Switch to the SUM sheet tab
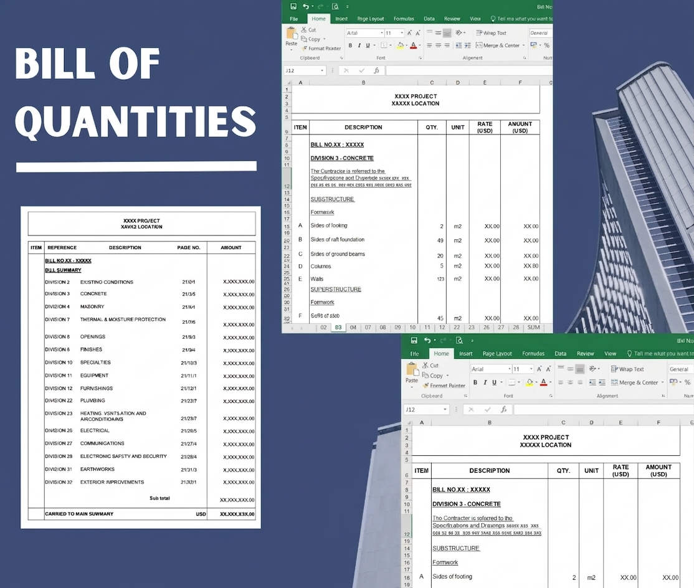Screen dimensions: 694x588 [x=533, y=327]
